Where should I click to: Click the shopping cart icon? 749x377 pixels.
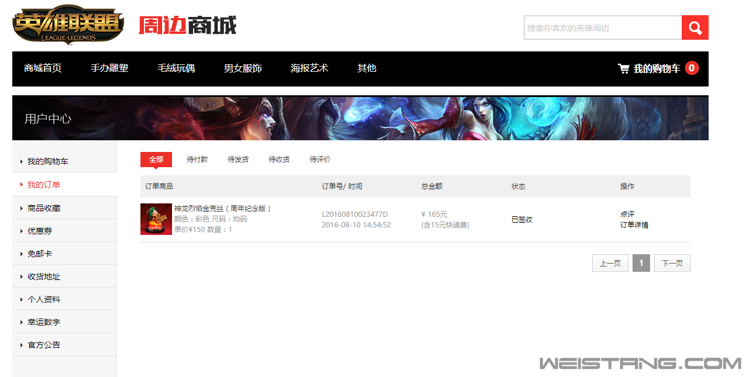(x=624, y=68)
